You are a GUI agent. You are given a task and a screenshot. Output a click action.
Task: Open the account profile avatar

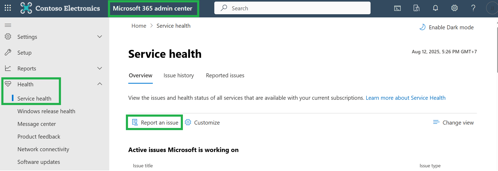[x=492, y=8]
